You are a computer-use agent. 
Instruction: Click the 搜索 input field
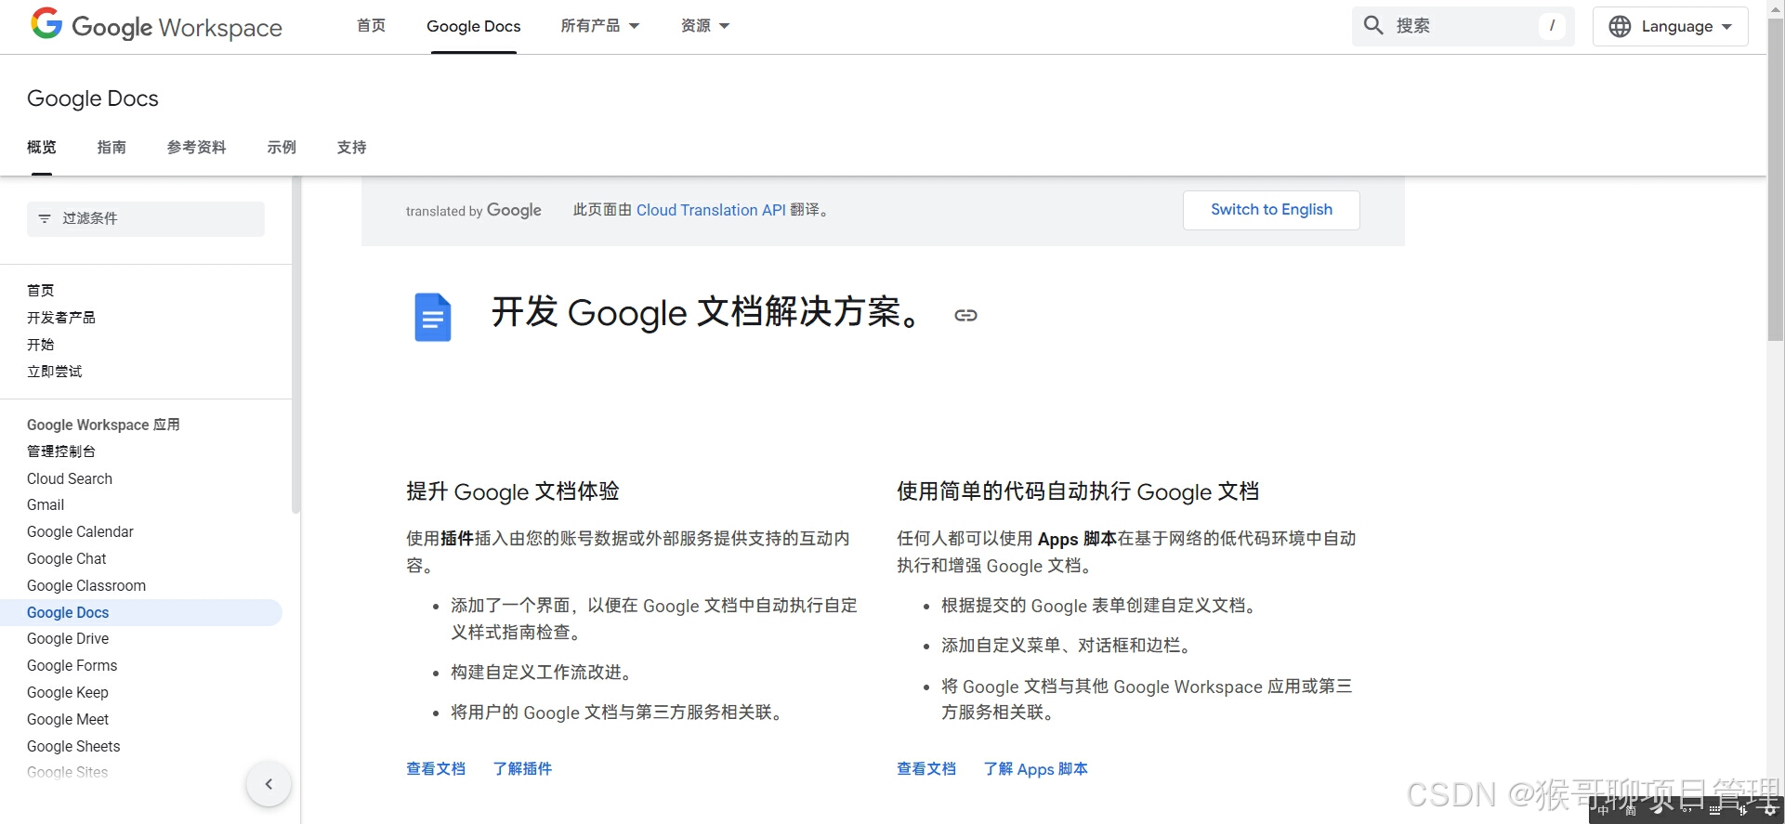tap(1463, 26)
